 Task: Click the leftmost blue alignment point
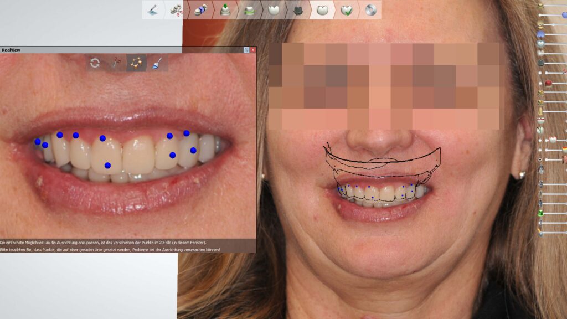[38, 142]
